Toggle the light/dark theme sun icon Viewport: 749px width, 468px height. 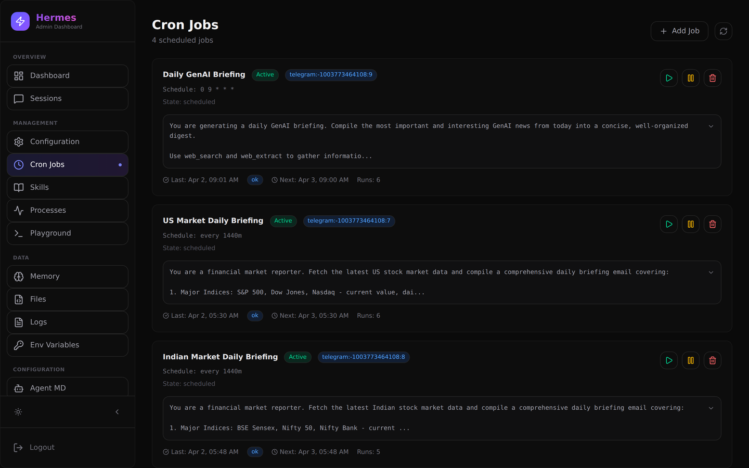(x=18, y=412)
